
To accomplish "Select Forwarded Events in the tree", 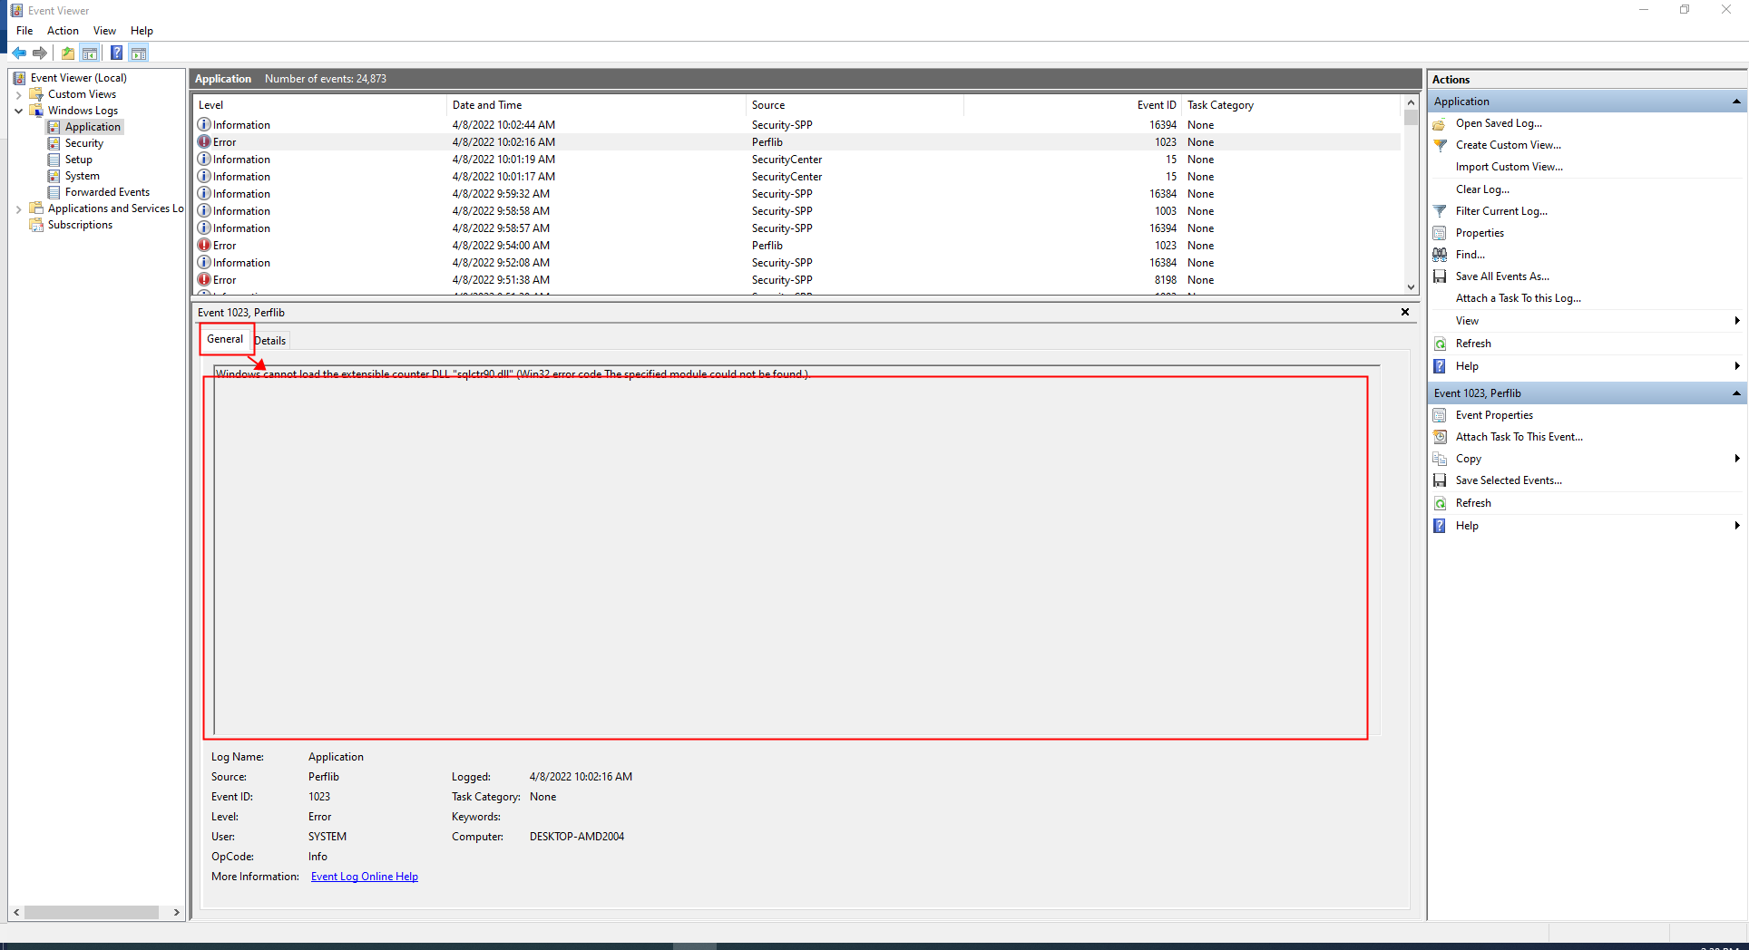I will (107, 192).
